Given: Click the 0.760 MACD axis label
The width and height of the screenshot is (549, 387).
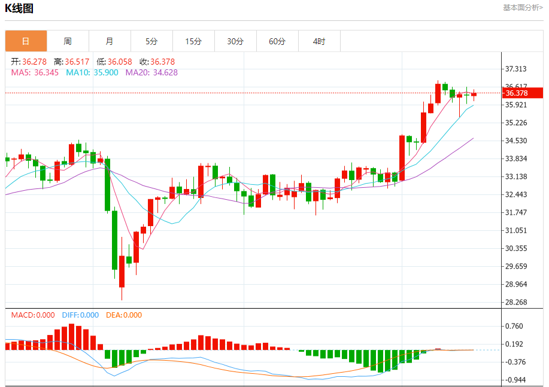Looking at the screenshot, I should [514, 326].
